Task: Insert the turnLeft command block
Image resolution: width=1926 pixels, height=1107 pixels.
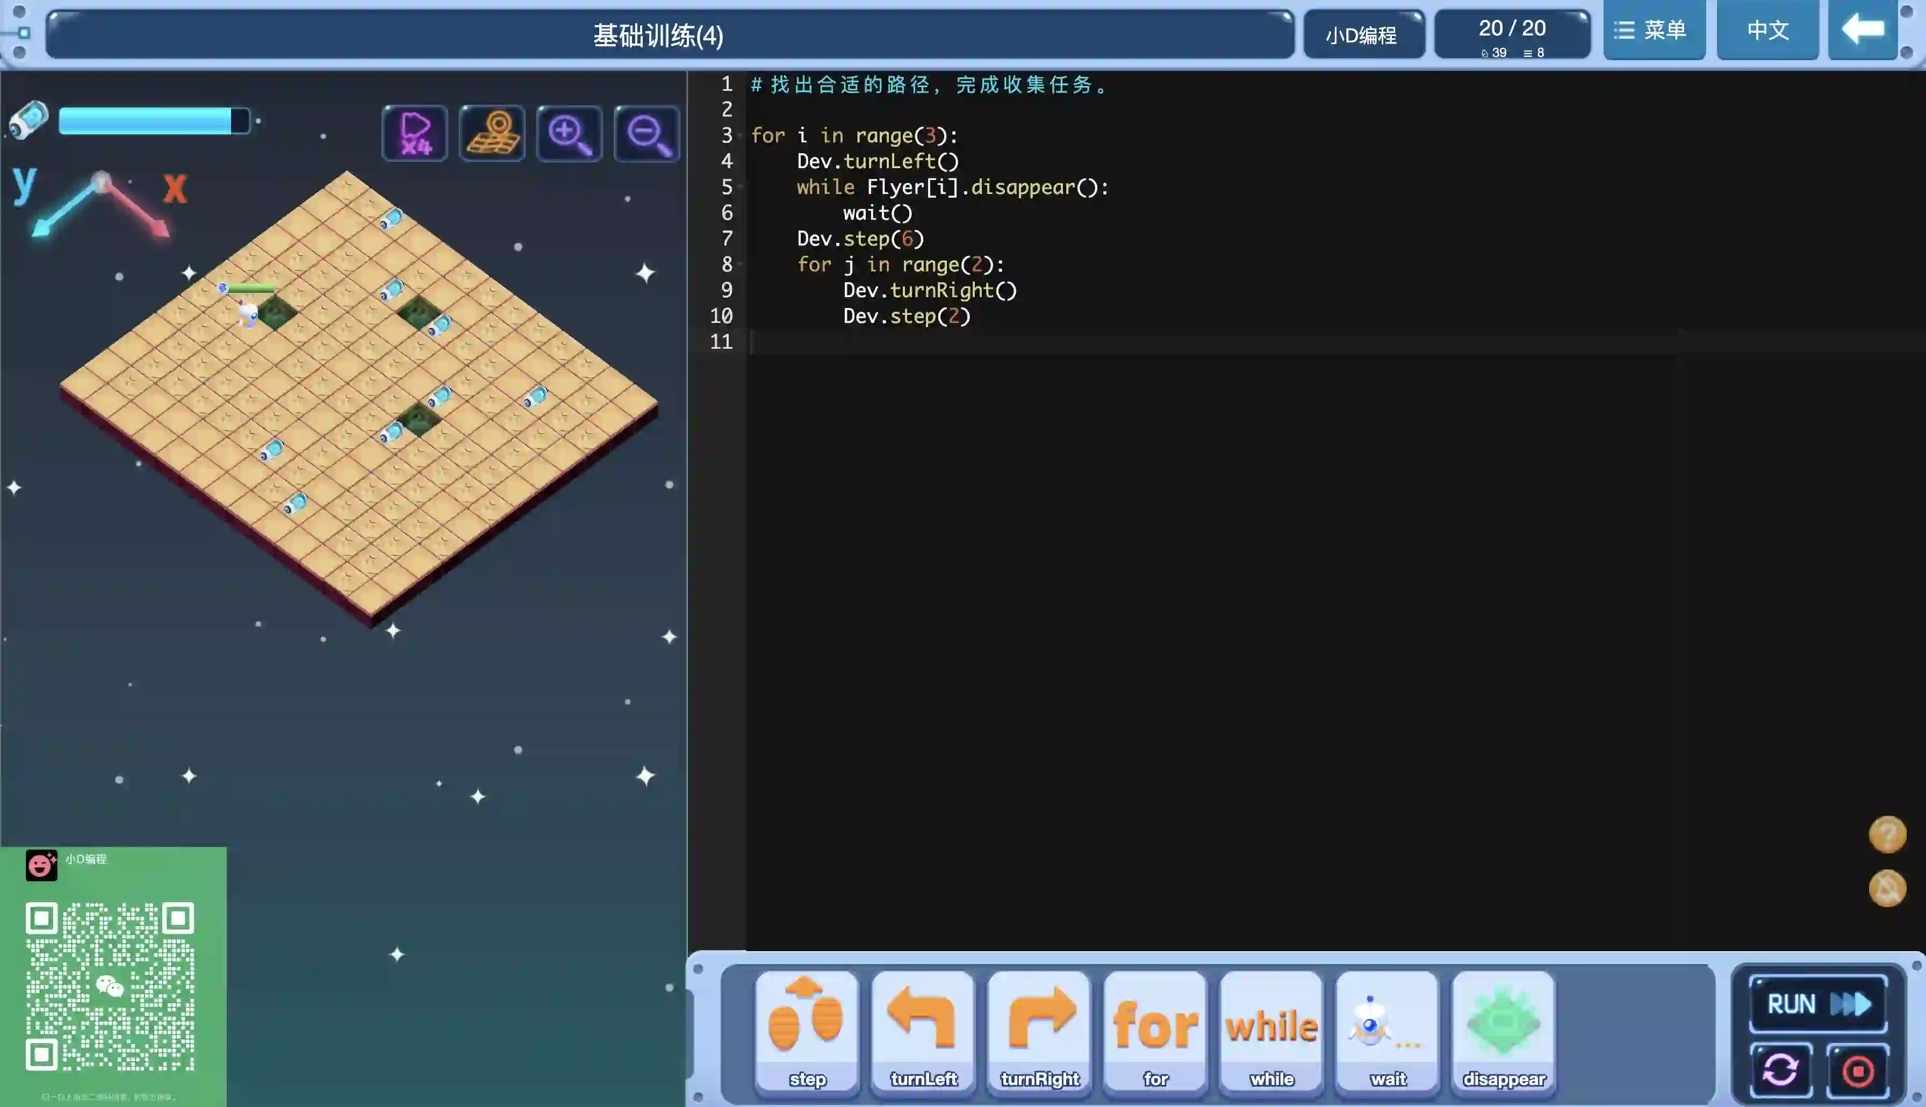Action: (x=923, y=1030)
